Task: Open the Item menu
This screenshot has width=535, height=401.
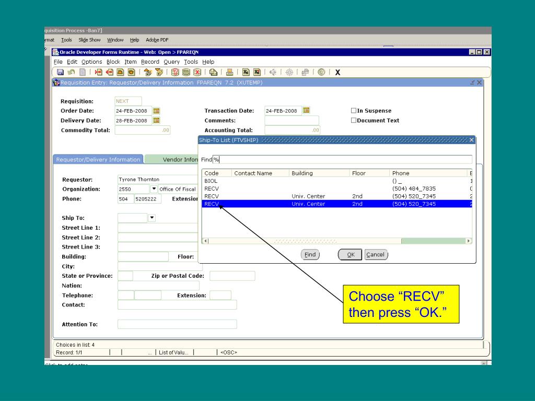Action: [130, 62]
